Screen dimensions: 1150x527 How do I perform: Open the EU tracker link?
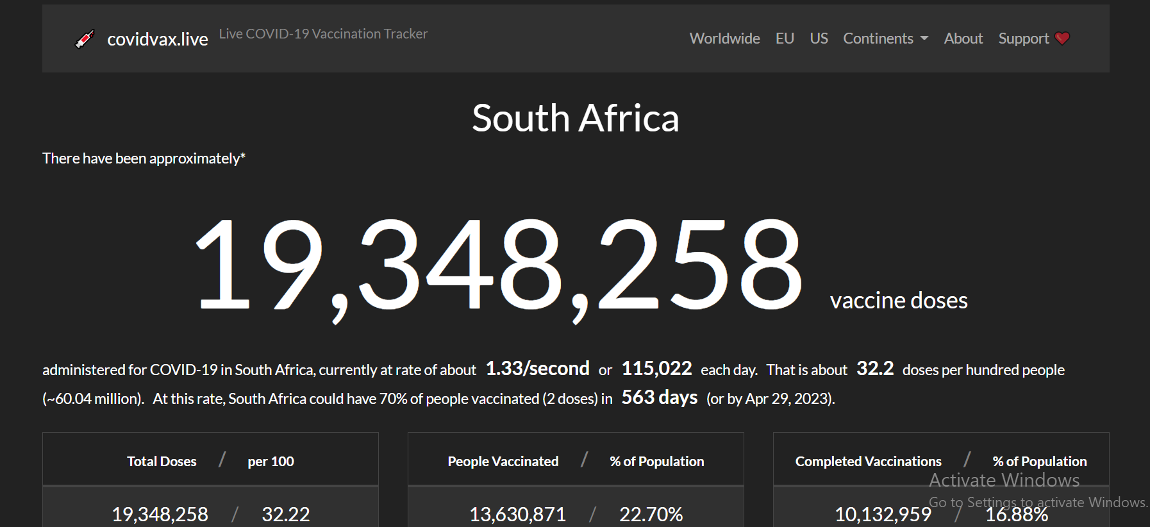coord(785,38)
